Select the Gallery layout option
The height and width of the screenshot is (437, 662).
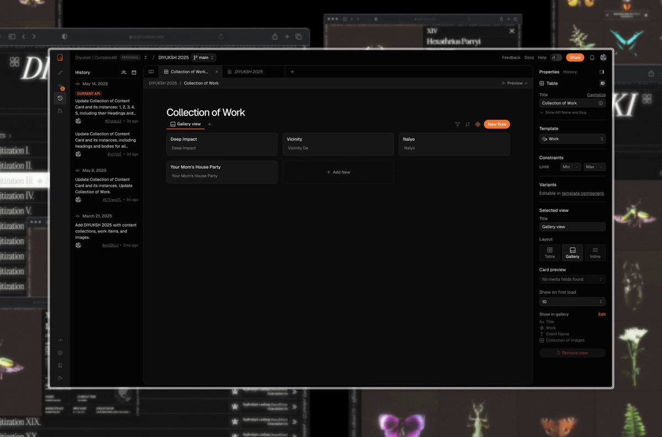click(573, 252)
